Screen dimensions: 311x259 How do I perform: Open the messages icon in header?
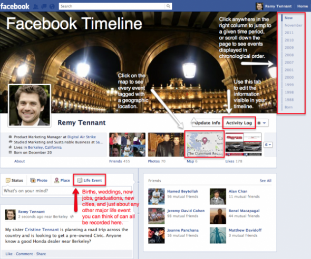(44, 6)
